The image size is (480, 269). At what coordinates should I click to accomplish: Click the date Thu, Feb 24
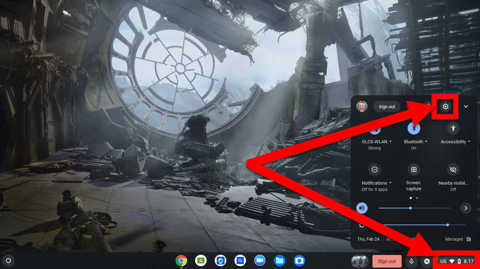[368, 239]
